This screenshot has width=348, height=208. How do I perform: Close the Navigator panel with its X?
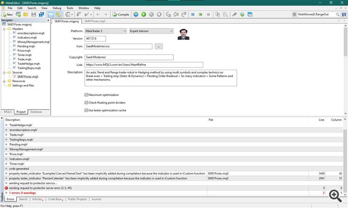coord(48,20)
